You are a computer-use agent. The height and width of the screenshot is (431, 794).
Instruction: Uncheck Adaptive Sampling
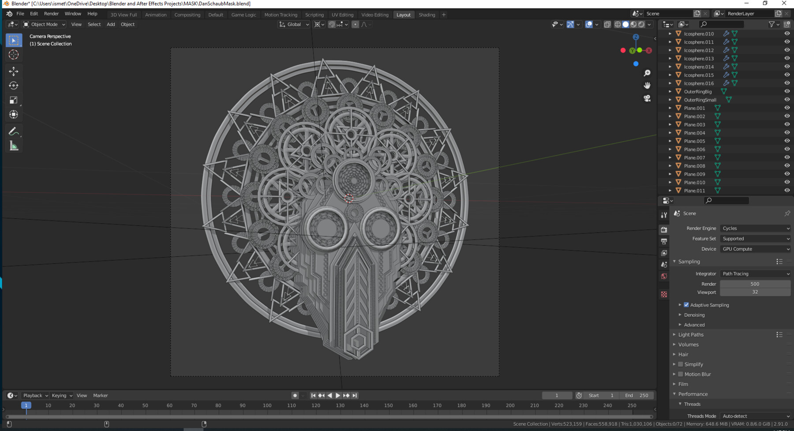(x=686, y=305)
